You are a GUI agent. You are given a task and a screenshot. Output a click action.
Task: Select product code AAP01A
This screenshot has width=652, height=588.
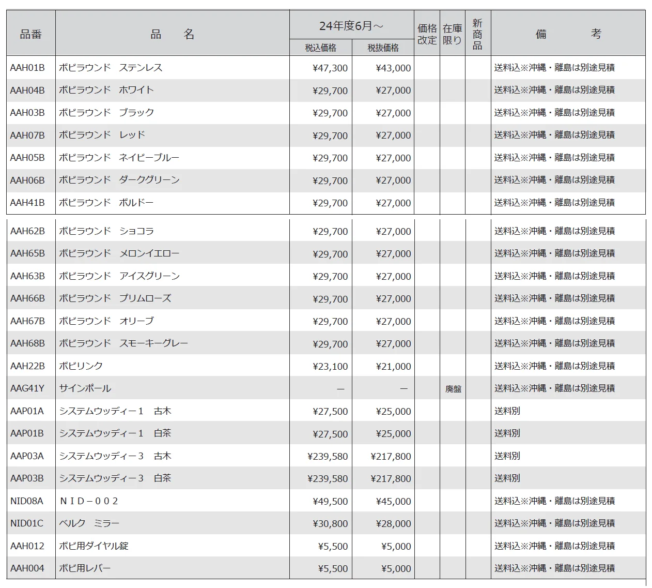tap(27, 411)
